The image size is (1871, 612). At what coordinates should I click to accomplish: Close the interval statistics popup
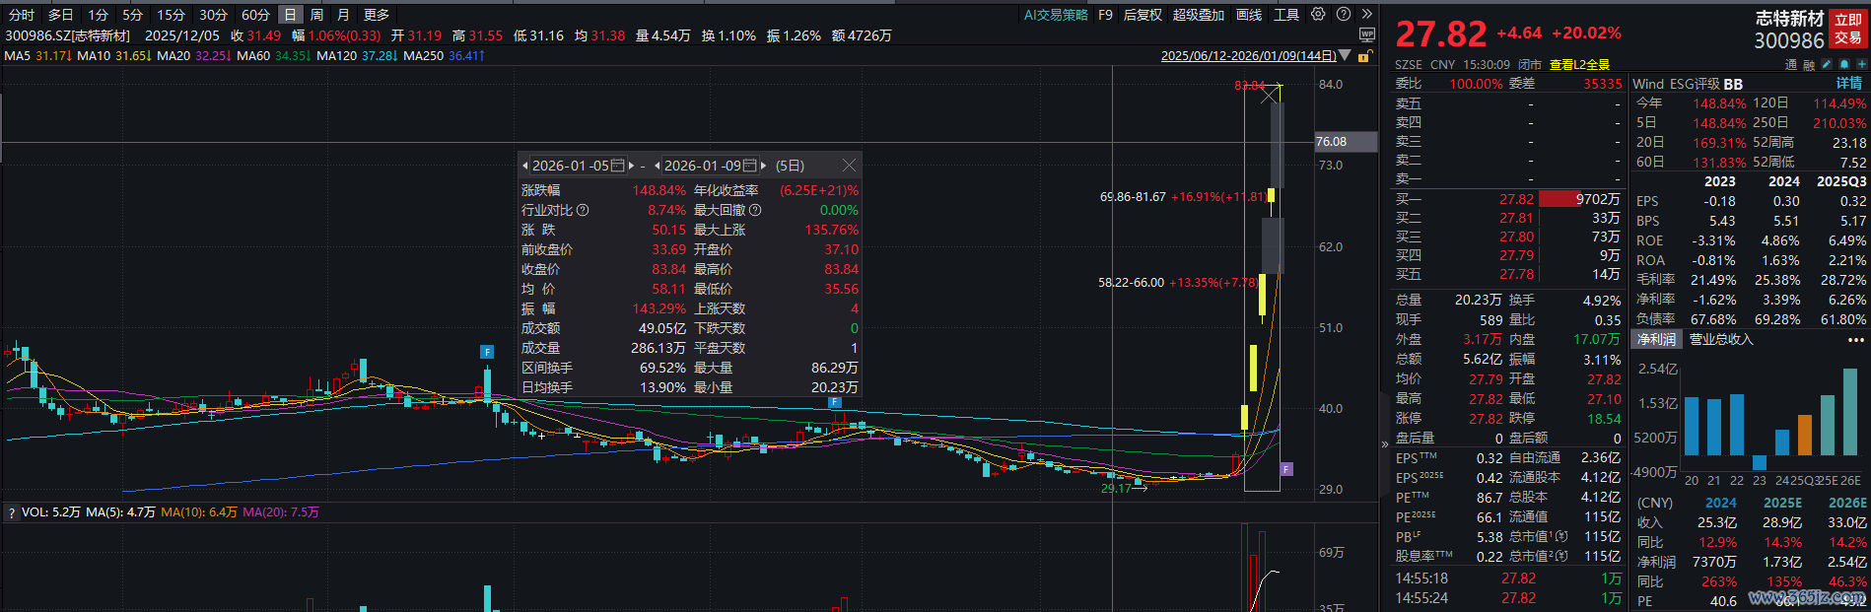coord(849,166)
